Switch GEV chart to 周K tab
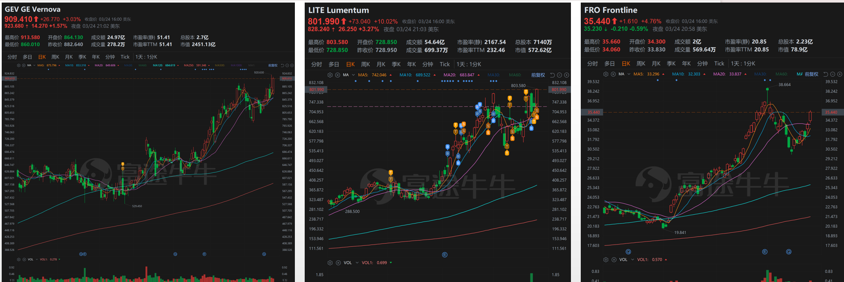 point(55,57)
